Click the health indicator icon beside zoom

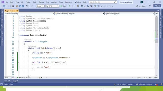click(13, 78)
